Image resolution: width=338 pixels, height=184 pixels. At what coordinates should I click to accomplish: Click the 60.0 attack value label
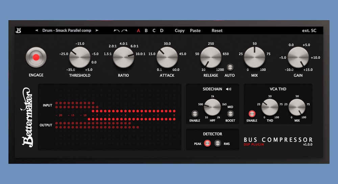coord(176,70)
